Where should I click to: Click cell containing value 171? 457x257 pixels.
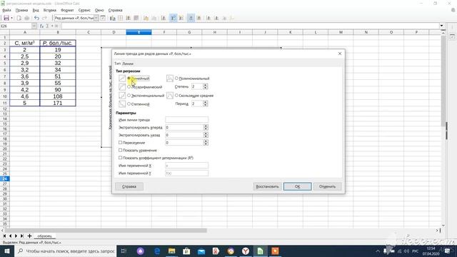coord(58,103)
